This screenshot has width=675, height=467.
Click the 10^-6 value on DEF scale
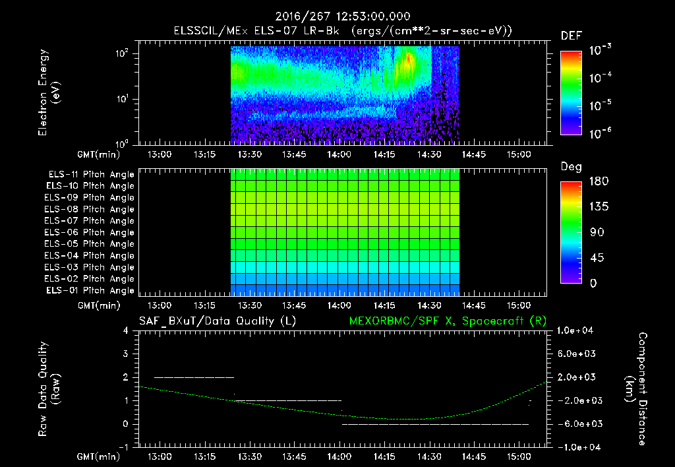tap(600, 133)
